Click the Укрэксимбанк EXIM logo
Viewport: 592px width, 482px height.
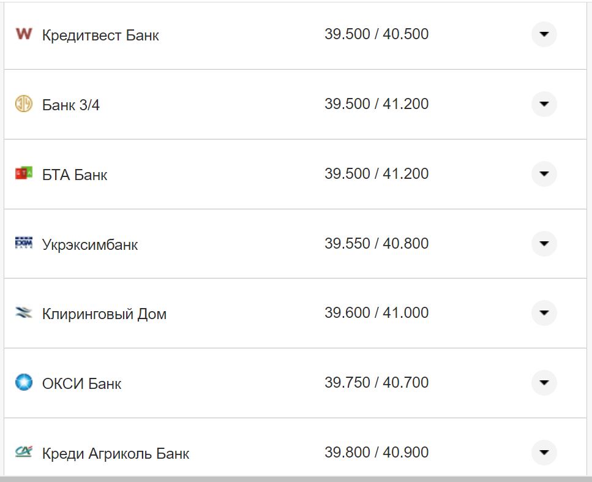pos(23,244)
